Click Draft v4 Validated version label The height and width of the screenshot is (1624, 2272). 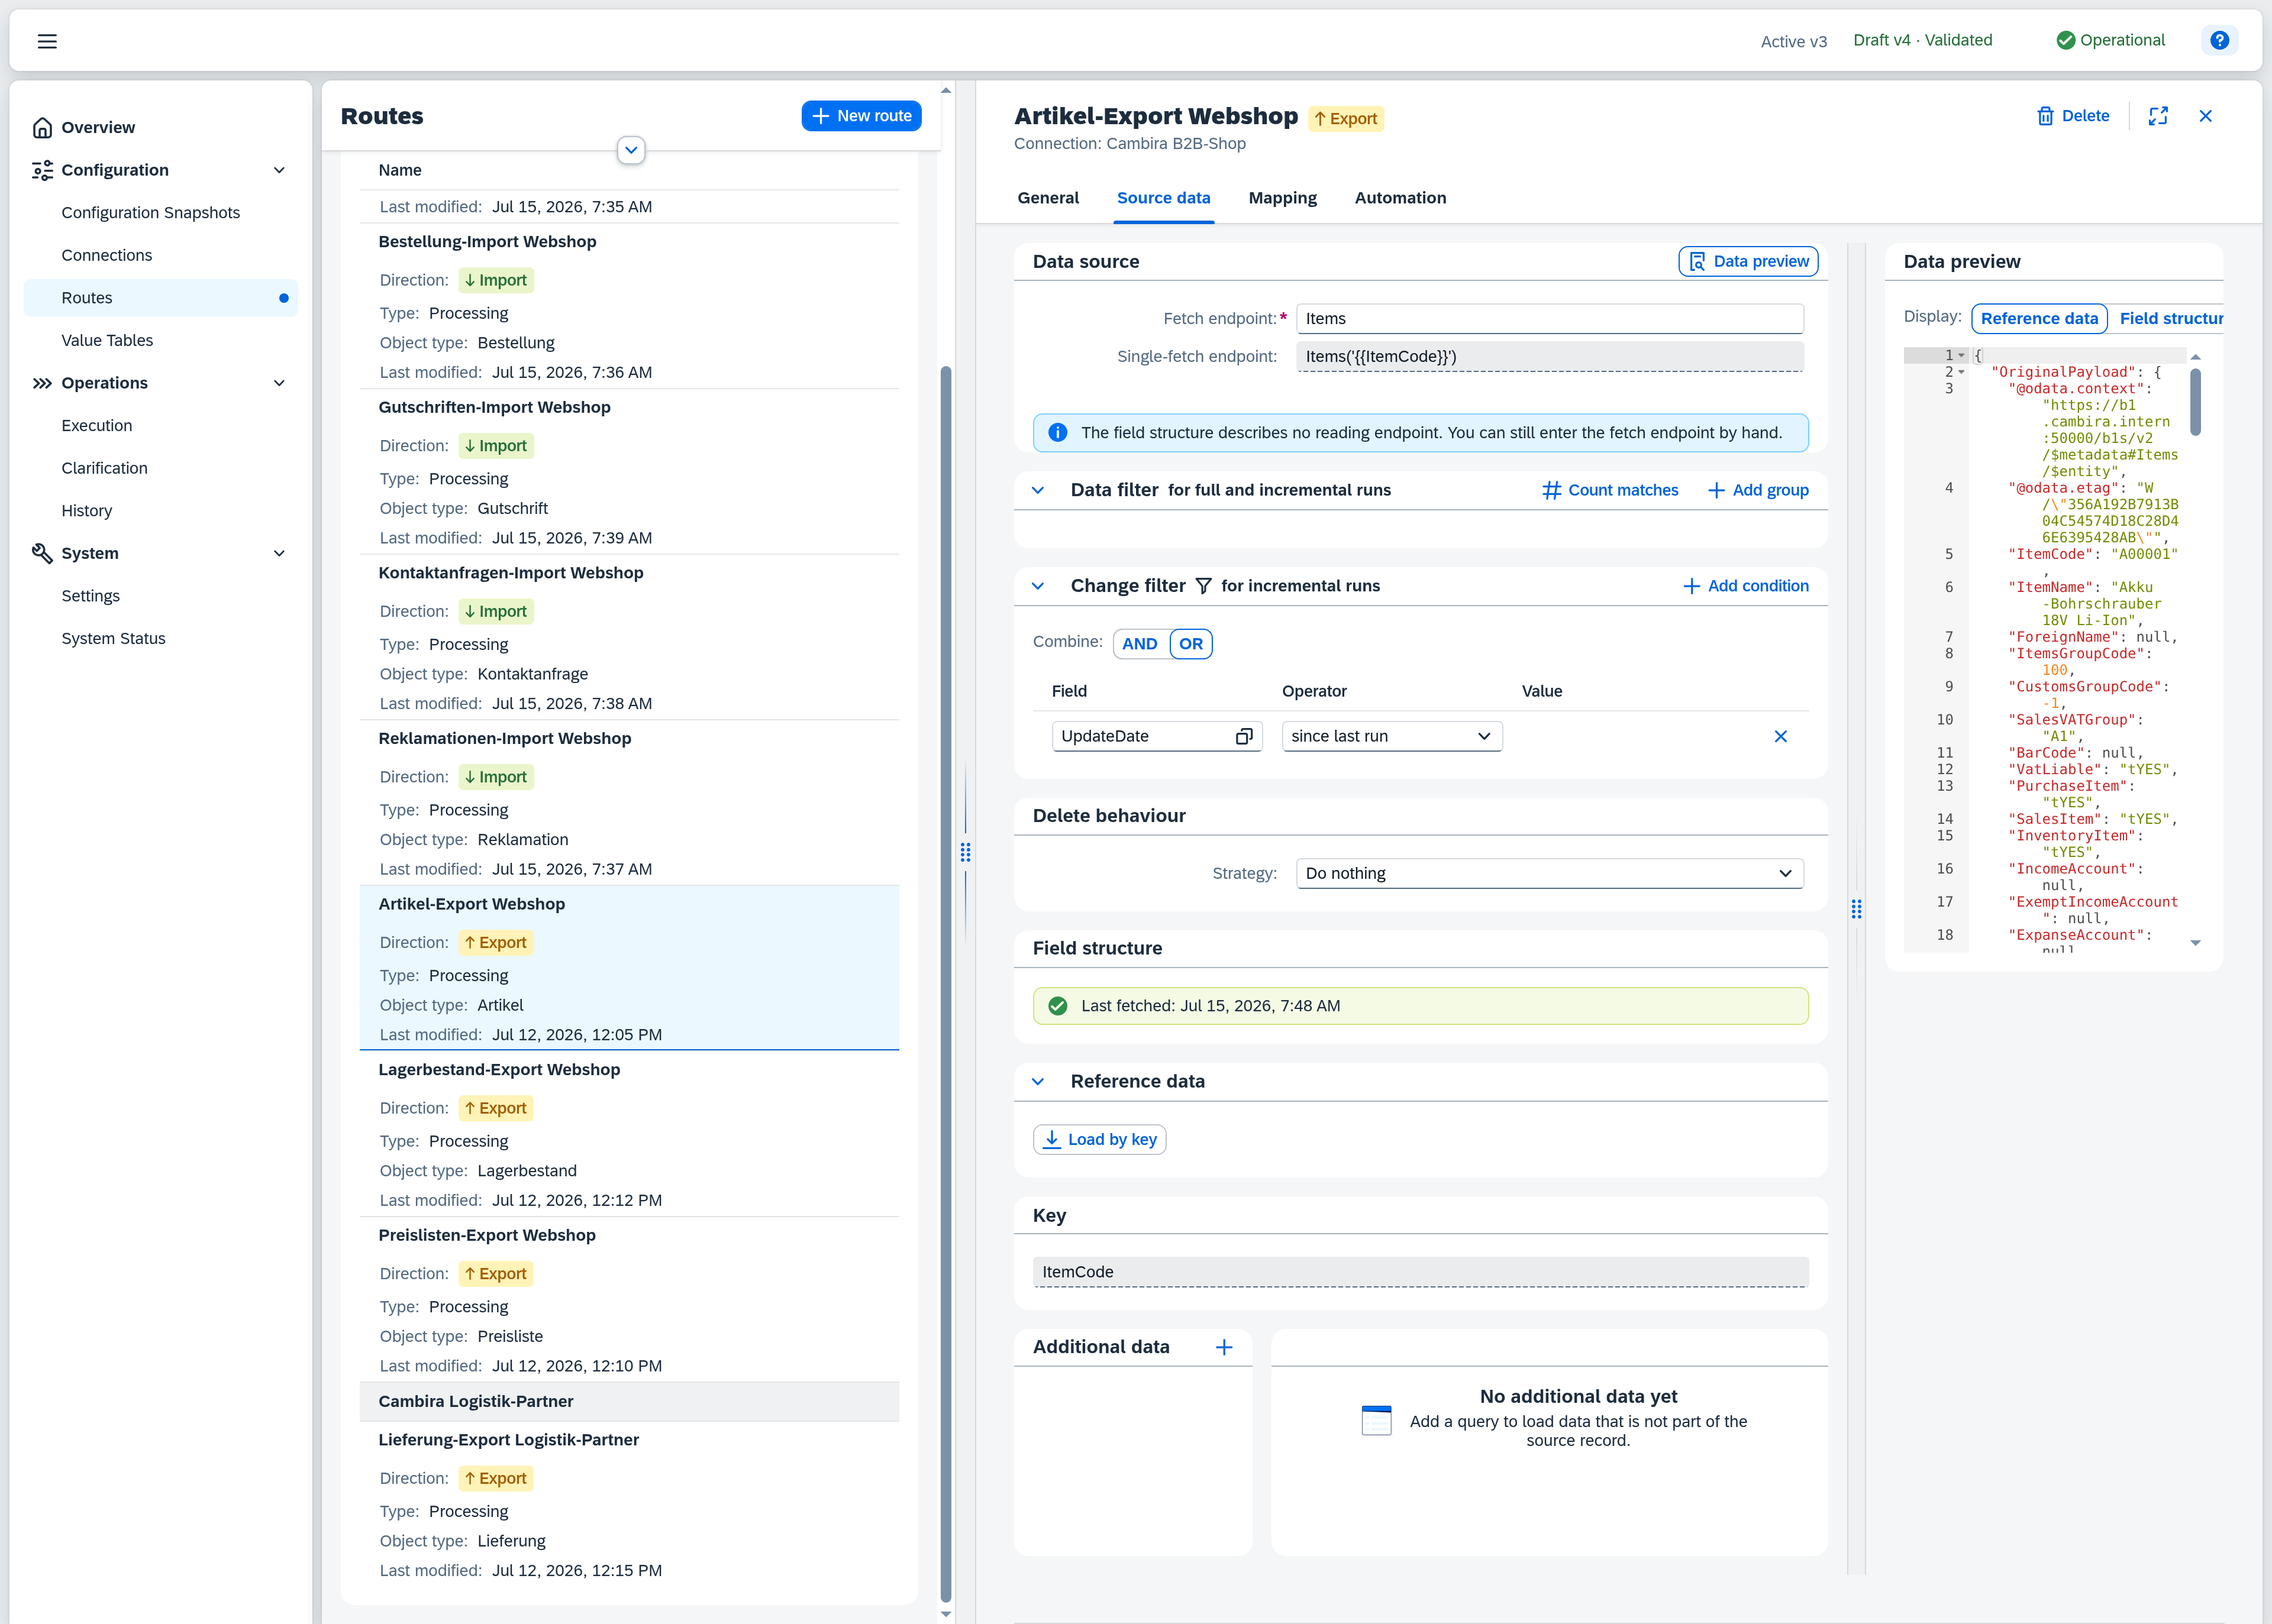[1922, 40]
